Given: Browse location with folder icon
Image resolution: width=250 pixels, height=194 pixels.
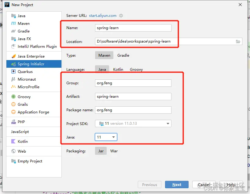Looking at the screenshot, I should point(238,42).
